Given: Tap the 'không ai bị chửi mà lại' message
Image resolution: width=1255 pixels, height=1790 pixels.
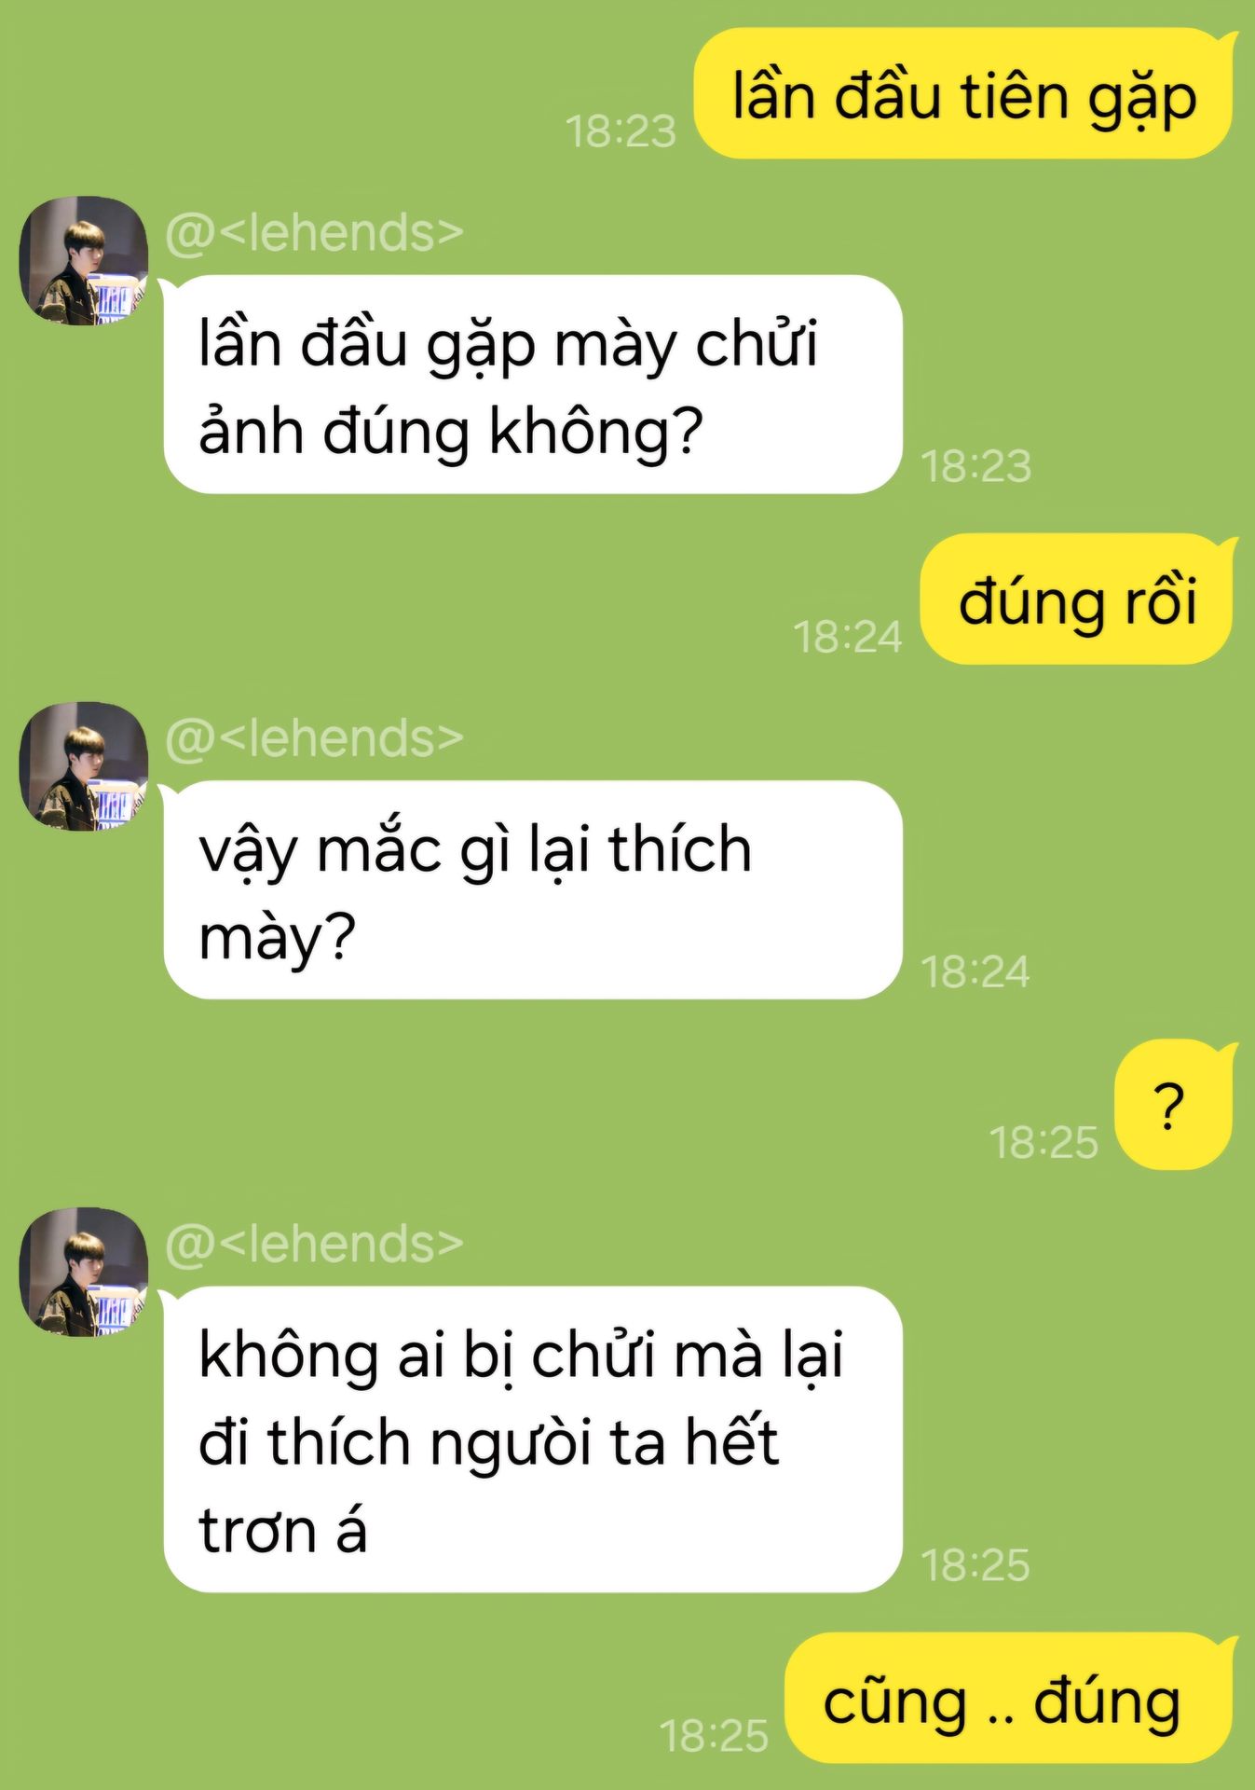Looking at the screenshot, I should click(x=533, y=1439).
